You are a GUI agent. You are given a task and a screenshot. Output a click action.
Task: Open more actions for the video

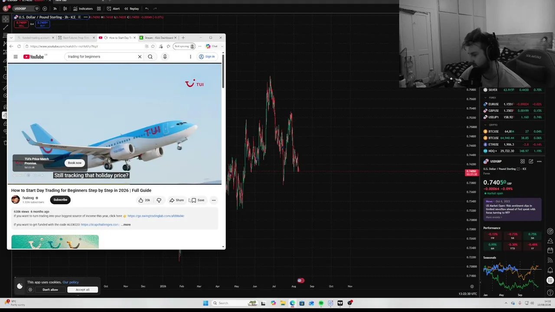[x=214, y=200]
